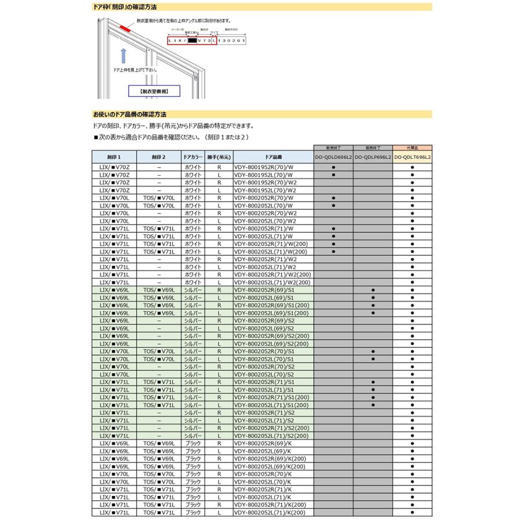522x522 pixels.
Task: Click the cell VDY-8002052R(71)/W
Action: click(x=273, y=229)
